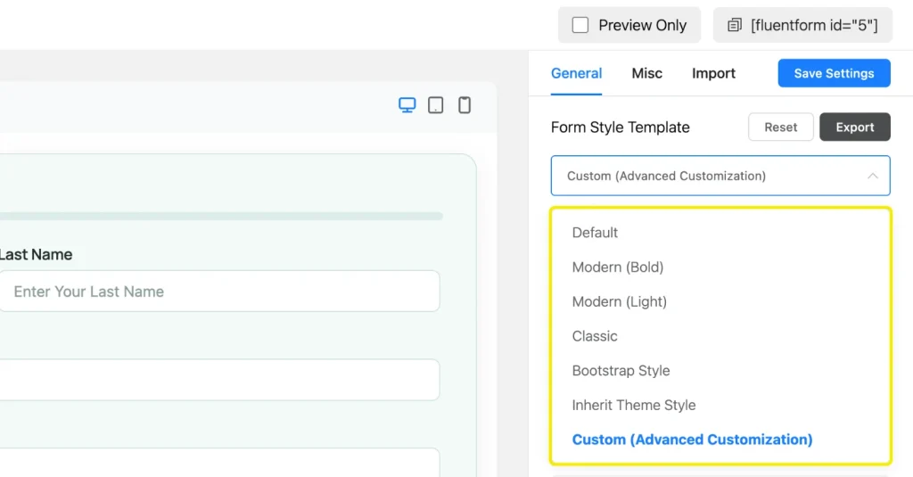The image size is (913, 477).
Task: Copy the [fluentform id="5"] shortcode
Action: (x=802, y=25)
